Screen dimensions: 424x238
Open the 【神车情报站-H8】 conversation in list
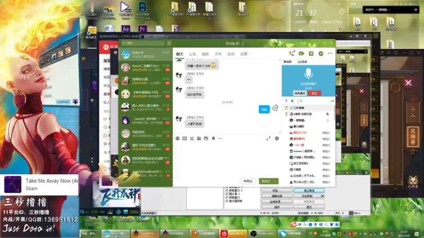pyautogui.click(x=145, y=94)
